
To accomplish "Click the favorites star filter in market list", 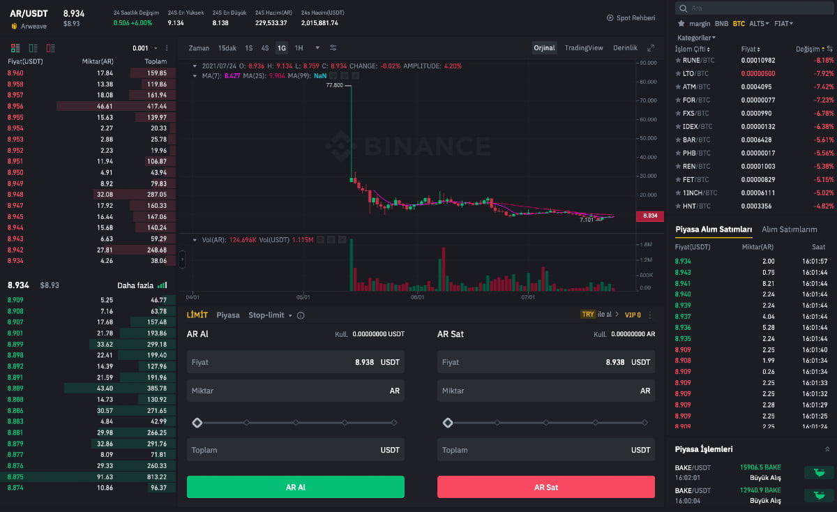I will pos(681,24).
